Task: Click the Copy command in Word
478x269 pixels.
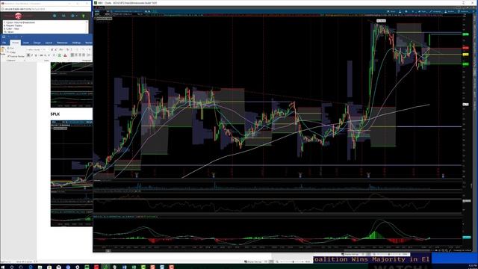Action: [x=12, y=52]
